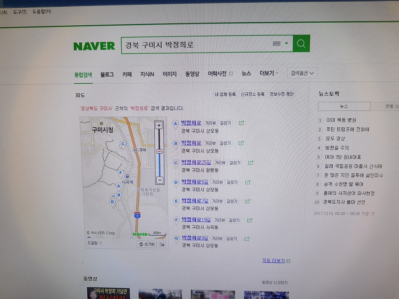Click the 신규장소 등록 button
This screenshot has width=399, height=299.
(252, 94)
